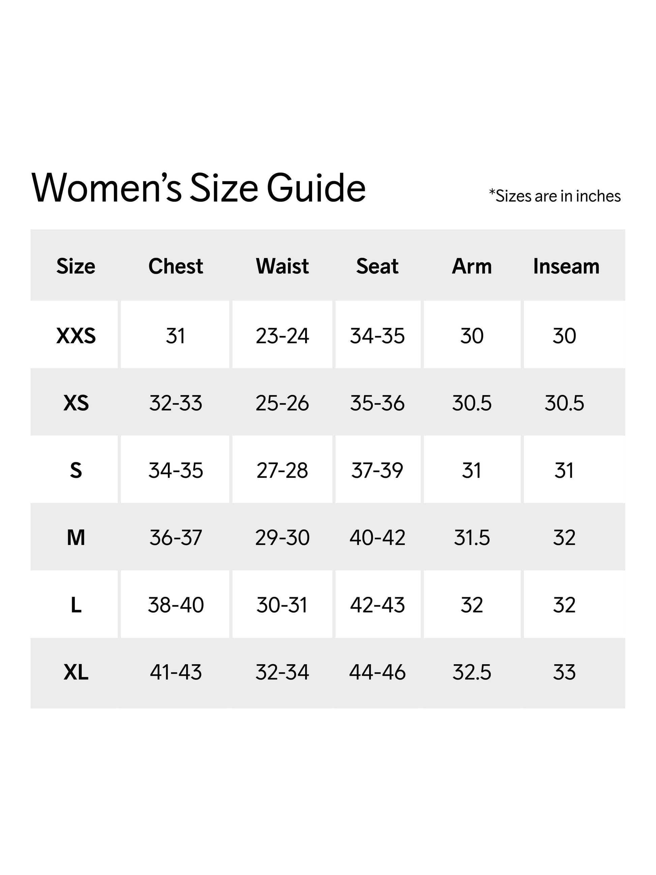Screen dimensions: 656x875
Task: Click the Waist column header
Action: pyautogui.click(x=282, y=266)
